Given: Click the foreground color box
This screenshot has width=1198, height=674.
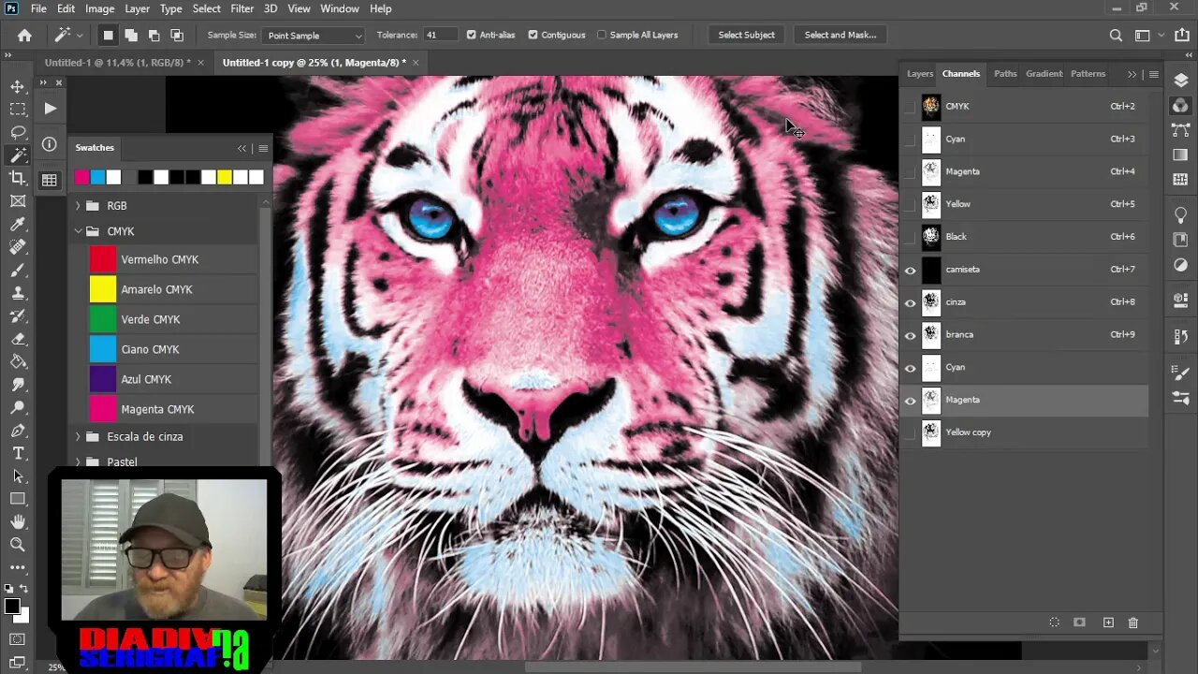Looking at the screenshot, I should [12, 607].
